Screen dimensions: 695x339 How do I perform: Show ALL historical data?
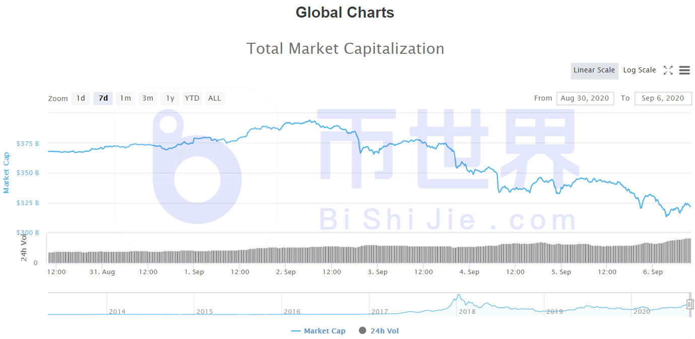pos(215,98)
